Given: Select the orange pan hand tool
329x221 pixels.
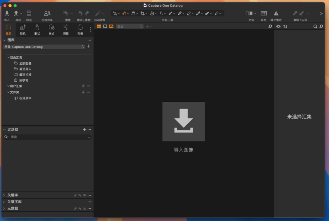Looking at the screenshot, I should tap(124, 13).
